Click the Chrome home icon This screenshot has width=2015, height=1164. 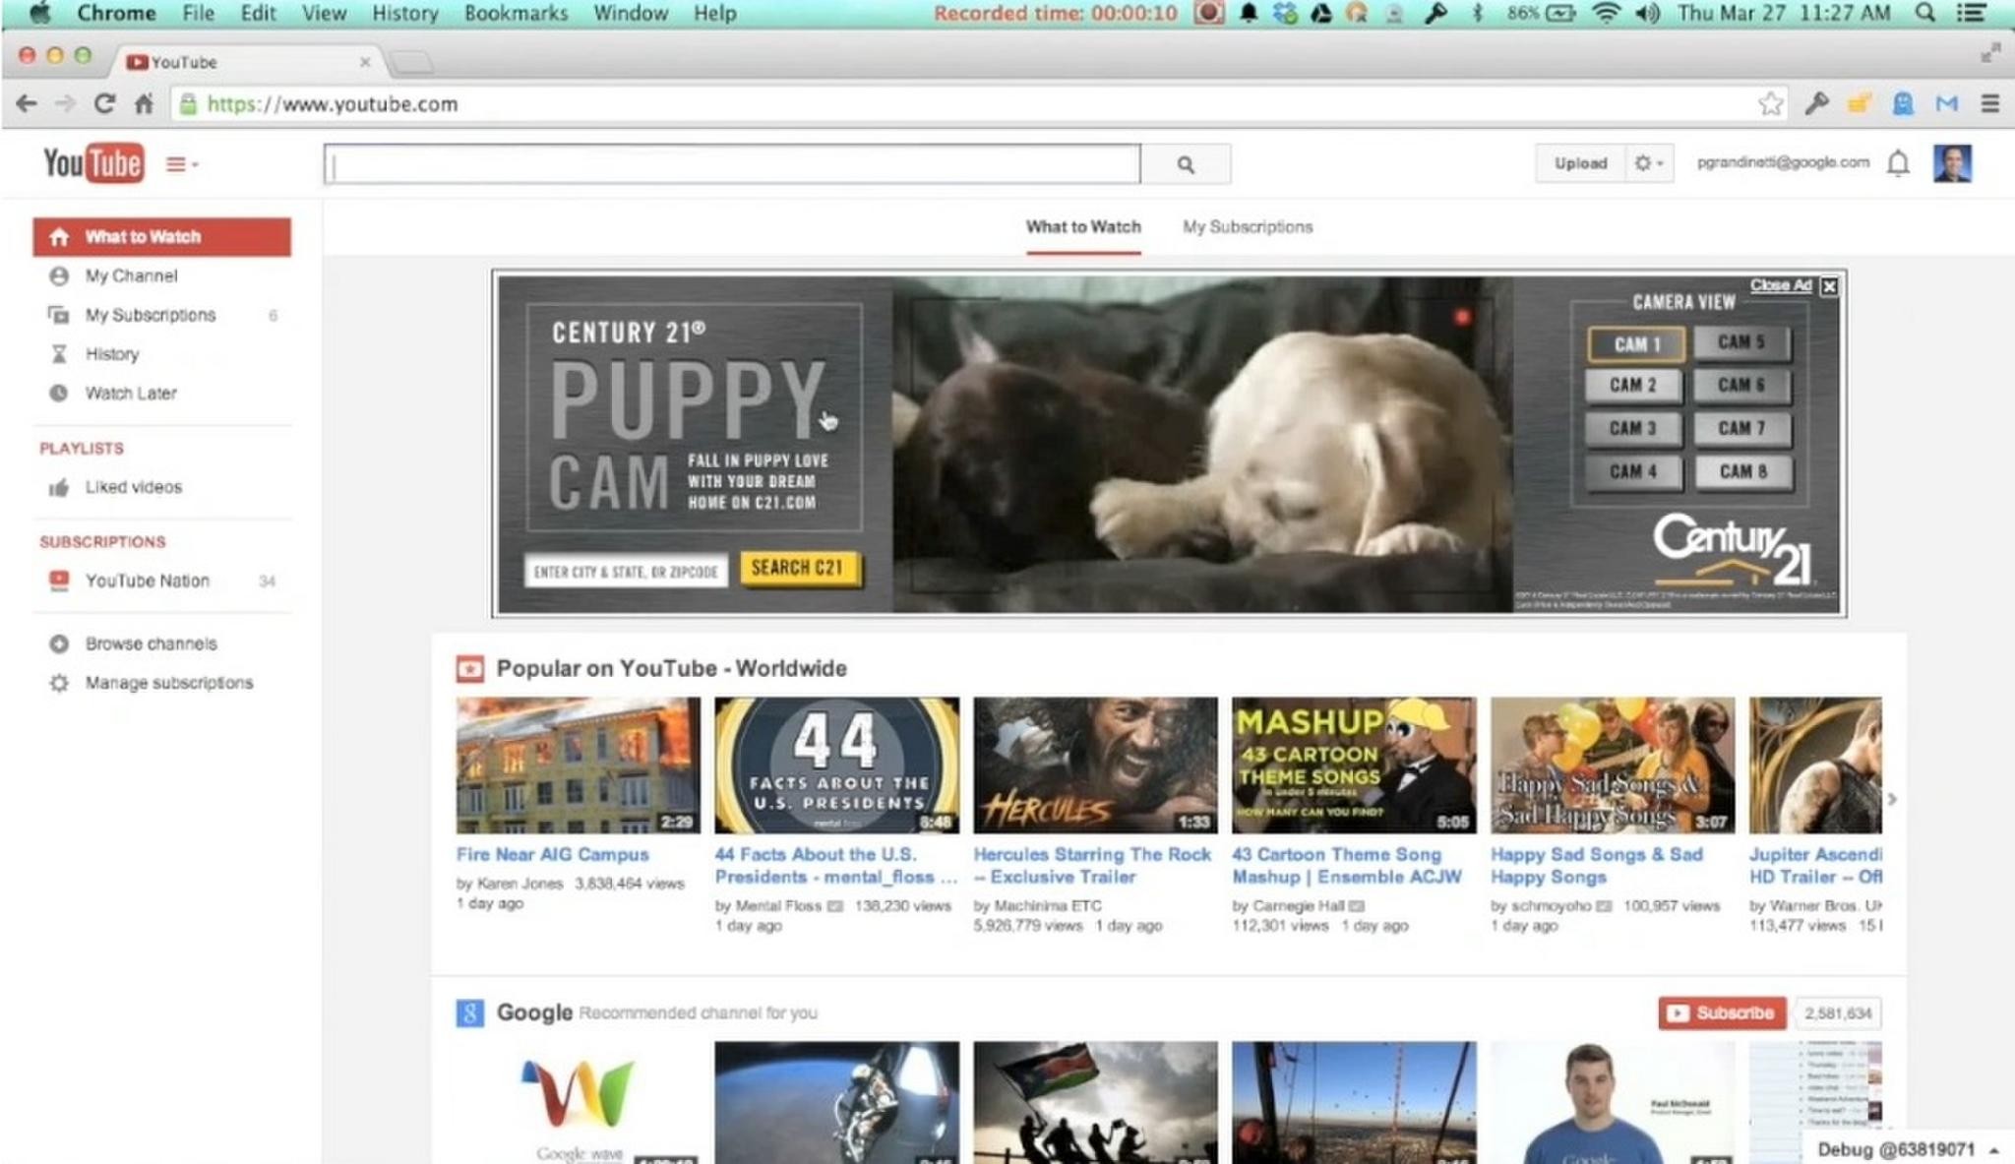click(x=144, y=103)
